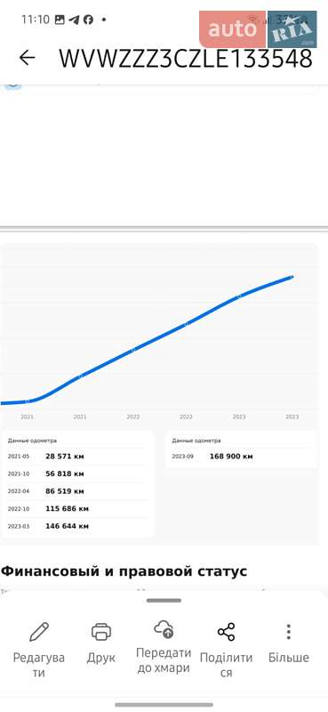Tap the cloud upload icon

[164, 629]
